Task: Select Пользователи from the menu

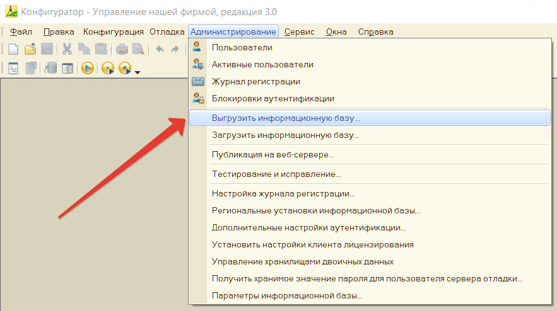Action: click(370, 47)
